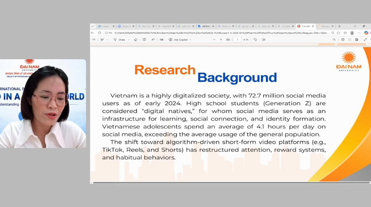The height and width of the screenshot is (207, 371).
Task: Select the Highlight tool in PDF toolbar
Action: (102, 40)
